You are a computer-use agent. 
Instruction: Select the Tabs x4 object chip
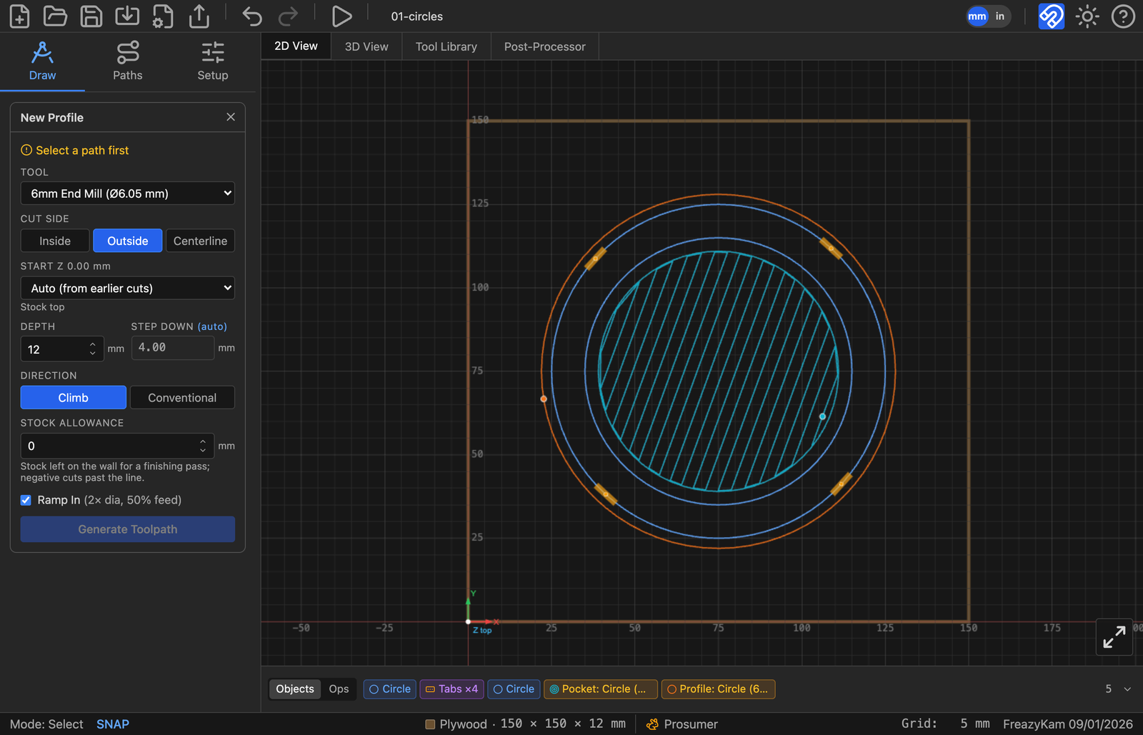(451, 689)
